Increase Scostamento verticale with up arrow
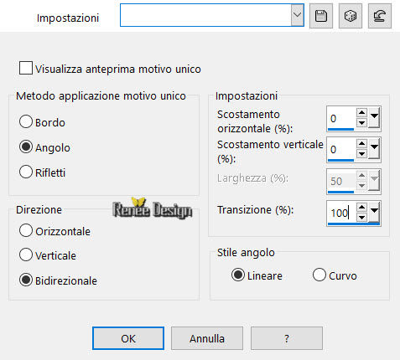 point(361,144)
